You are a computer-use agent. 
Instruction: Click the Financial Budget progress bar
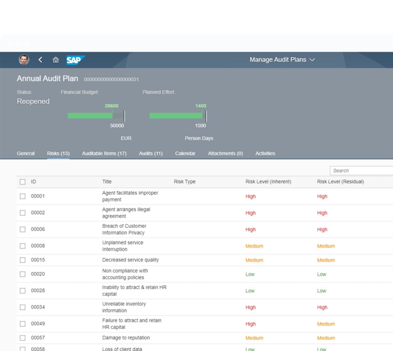96,116
